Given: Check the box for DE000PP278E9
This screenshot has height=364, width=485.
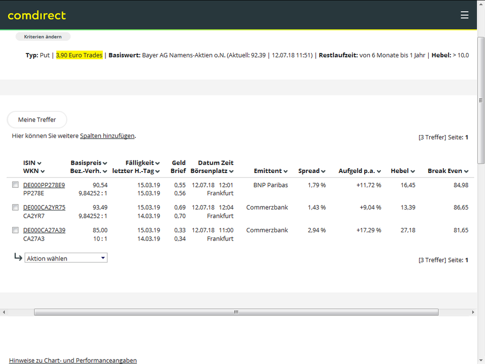Looking at the screenshot, I should [15, 185].
